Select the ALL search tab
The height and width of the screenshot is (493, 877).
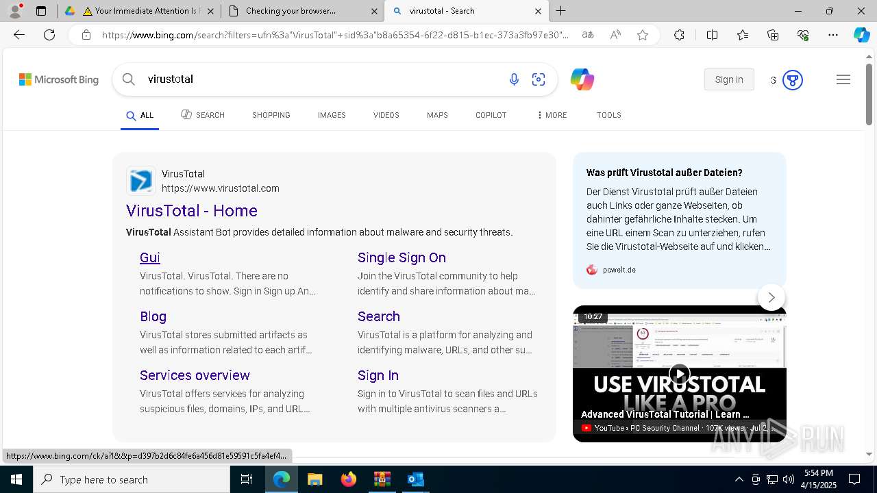[140, 116]
